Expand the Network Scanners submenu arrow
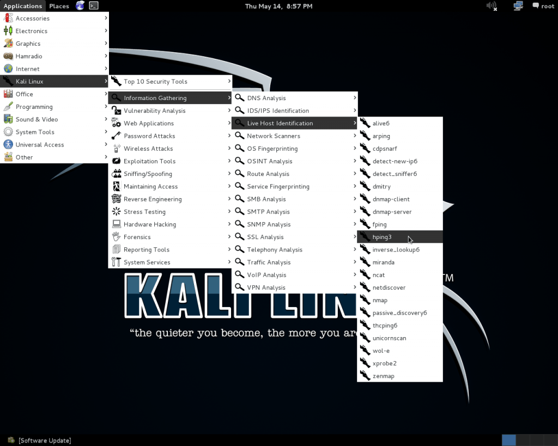Screen dimensions: 558x446 355,136
